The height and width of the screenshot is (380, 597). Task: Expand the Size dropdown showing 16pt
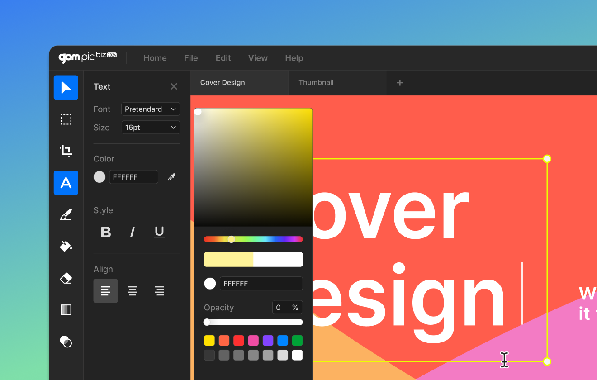click(150, 128)
